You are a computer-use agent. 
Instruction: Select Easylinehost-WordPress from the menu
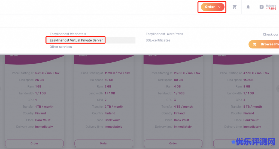164,34
